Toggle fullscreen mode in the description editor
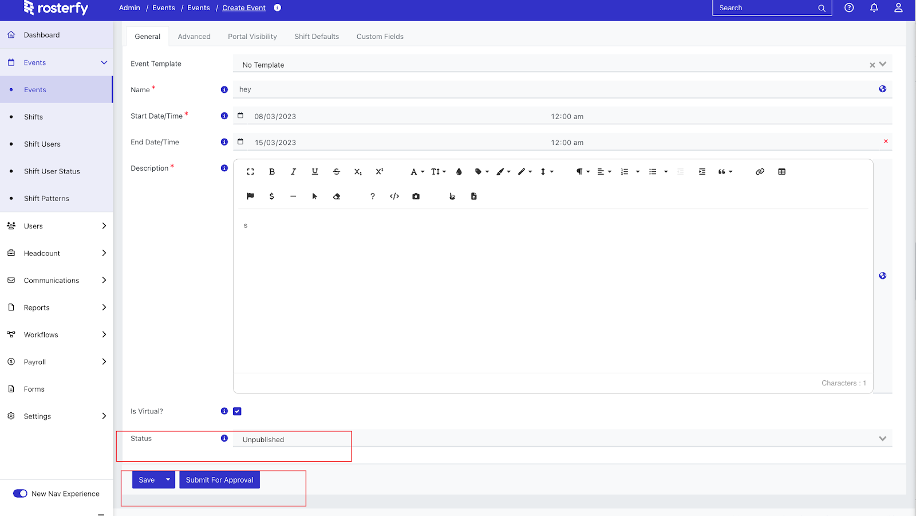This screenshot has height=516, width=916. click(x=250, y=172)
